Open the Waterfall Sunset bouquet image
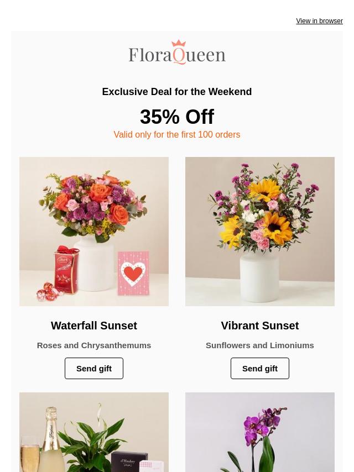Viewport: 354px width, 472px height. click(x=94, y=232)
